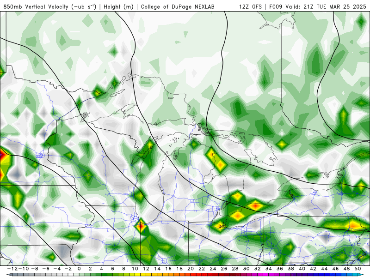Click the "-6" color scale label

click(46, 269)
